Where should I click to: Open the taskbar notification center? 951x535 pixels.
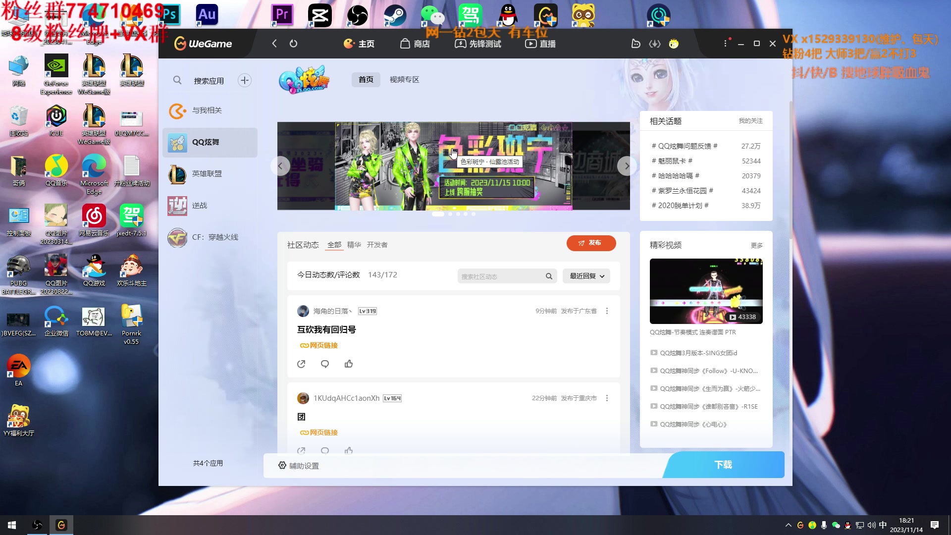pos(935,525)
